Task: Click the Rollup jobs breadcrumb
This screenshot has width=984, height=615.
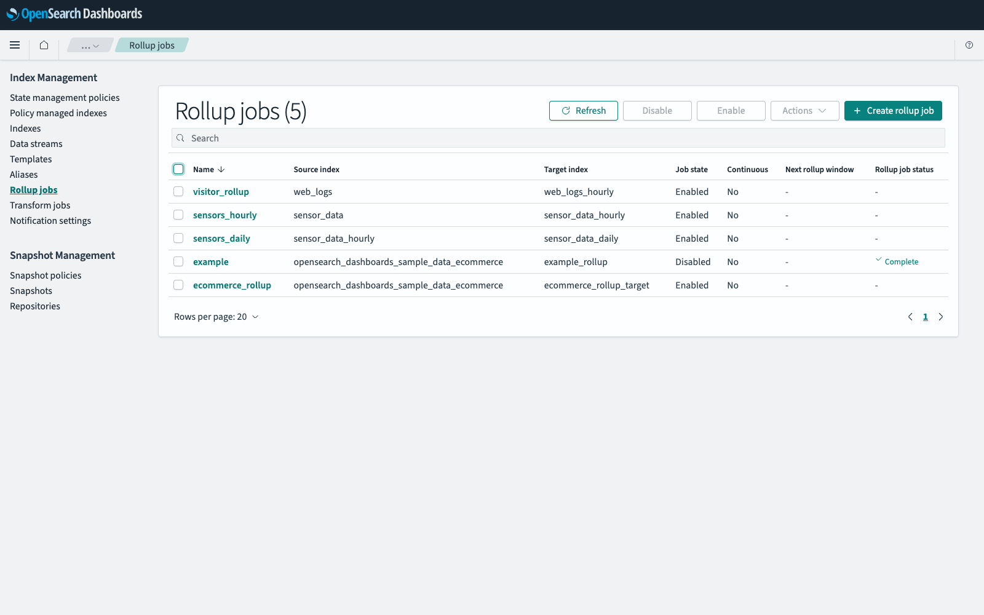Action: [x=152, y=46]
